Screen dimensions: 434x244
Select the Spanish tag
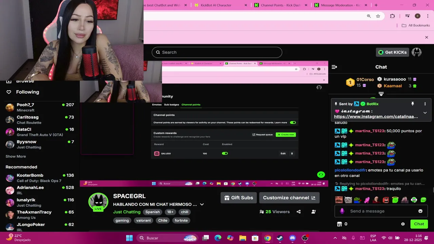point(153,212)
